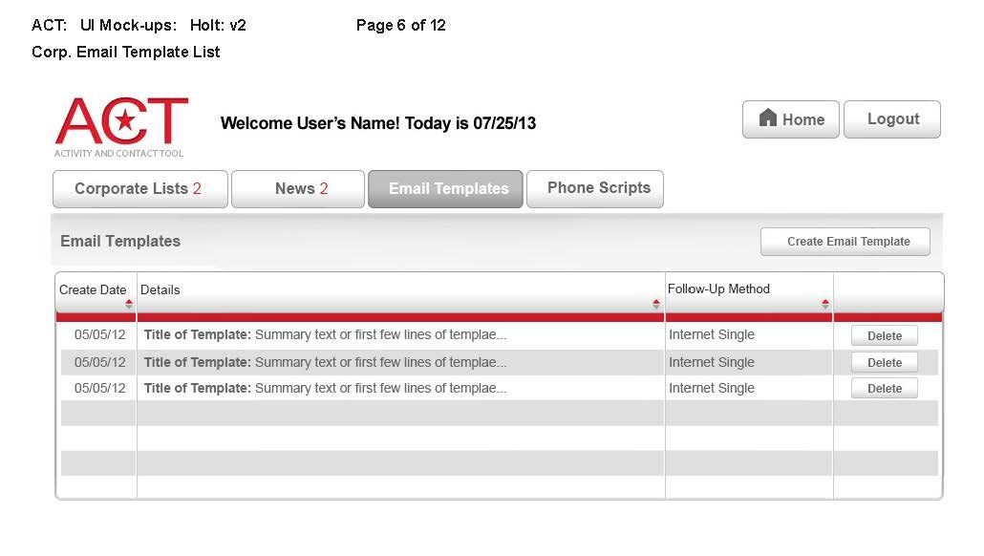This screenshot has width=984, height=556.
Task: Select the Email Templates tab
Action: pyautogui.click(x=445, y=189)
